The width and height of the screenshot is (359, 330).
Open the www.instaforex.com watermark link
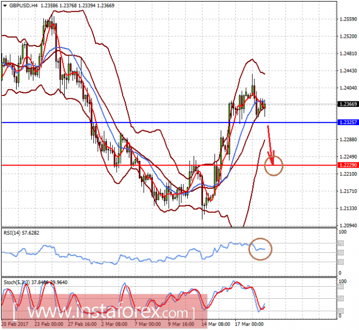[x=104, y=311]
